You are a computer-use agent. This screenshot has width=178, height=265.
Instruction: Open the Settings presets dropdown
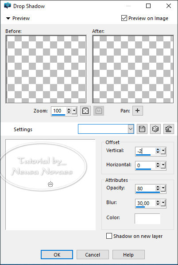tap(131, 129)
